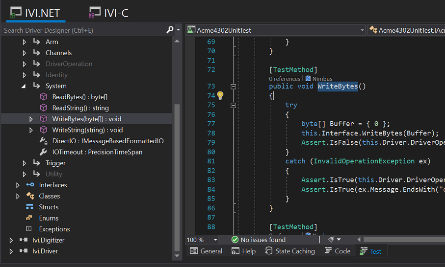Click the Channels interface arrow icon
445x267 pixels.
pyautogui.click(x=37, y=53)
